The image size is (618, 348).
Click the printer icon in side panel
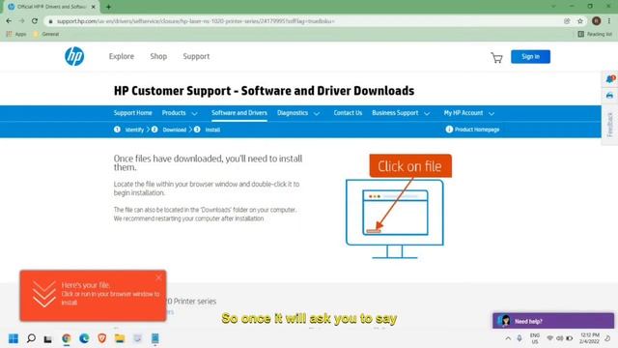coord(609,96)
